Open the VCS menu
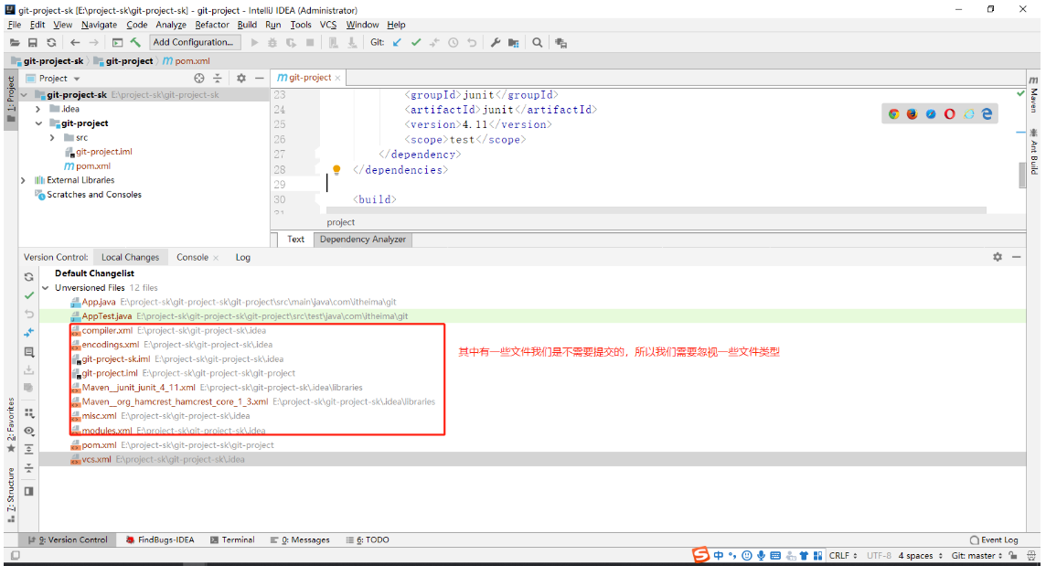1046x566 pixels. [x=328, y=25]
